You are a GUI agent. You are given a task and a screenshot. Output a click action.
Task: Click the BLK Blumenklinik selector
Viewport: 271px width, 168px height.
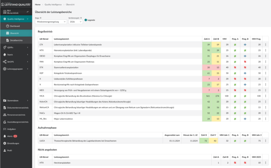(16, 12)
